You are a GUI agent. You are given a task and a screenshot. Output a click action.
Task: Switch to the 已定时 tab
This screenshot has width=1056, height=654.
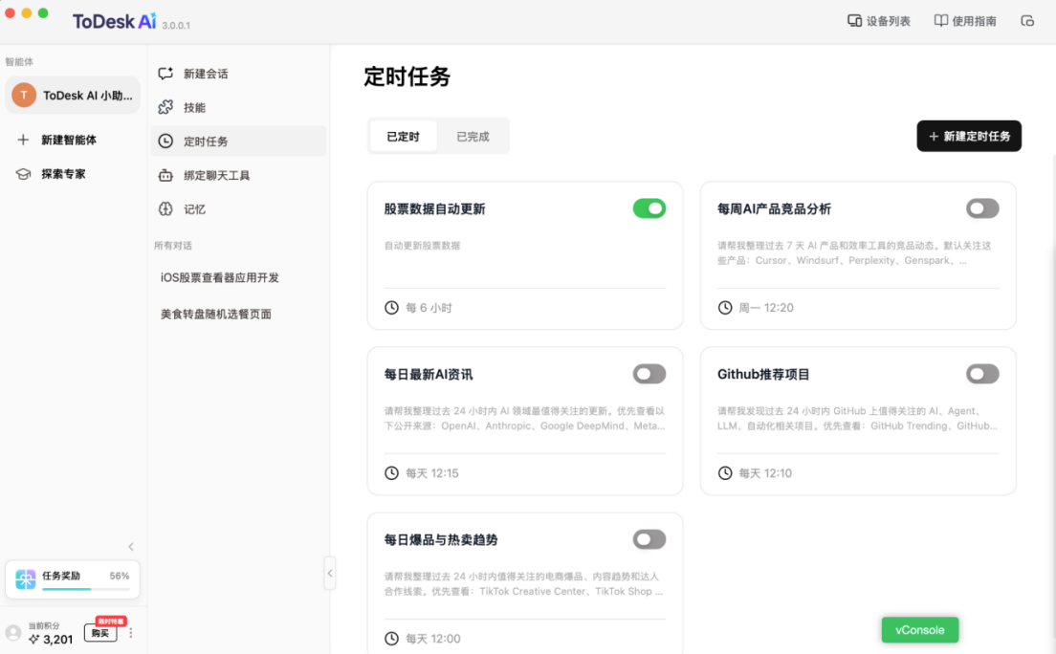(403, 136)
